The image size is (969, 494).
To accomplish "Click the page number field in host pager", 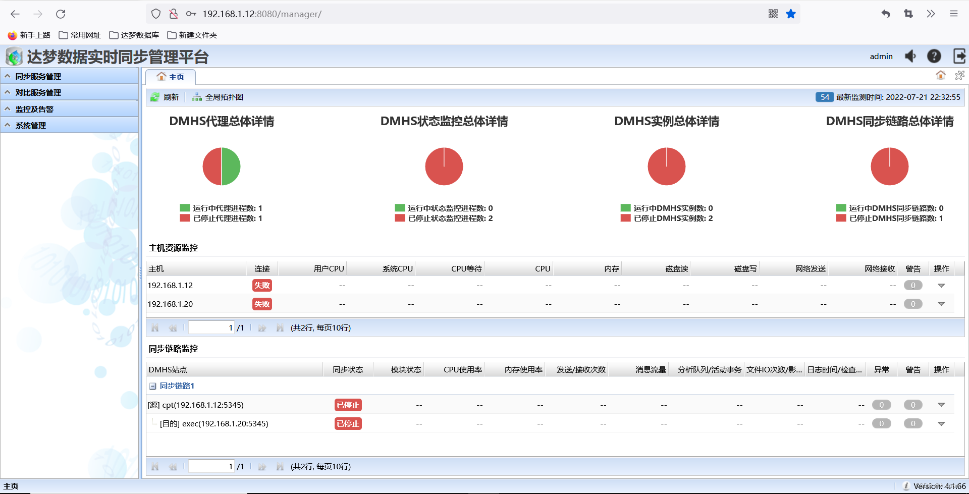I will coord(211,328).
